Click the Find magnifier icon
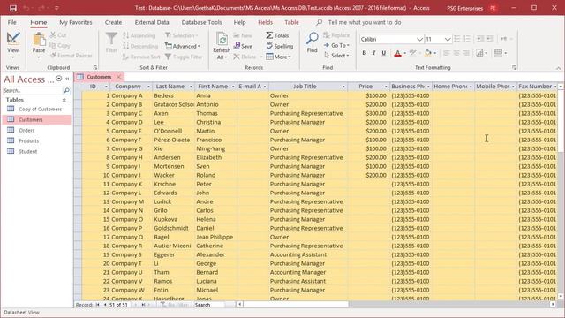The image size is (565, 318). coord(312,38)
